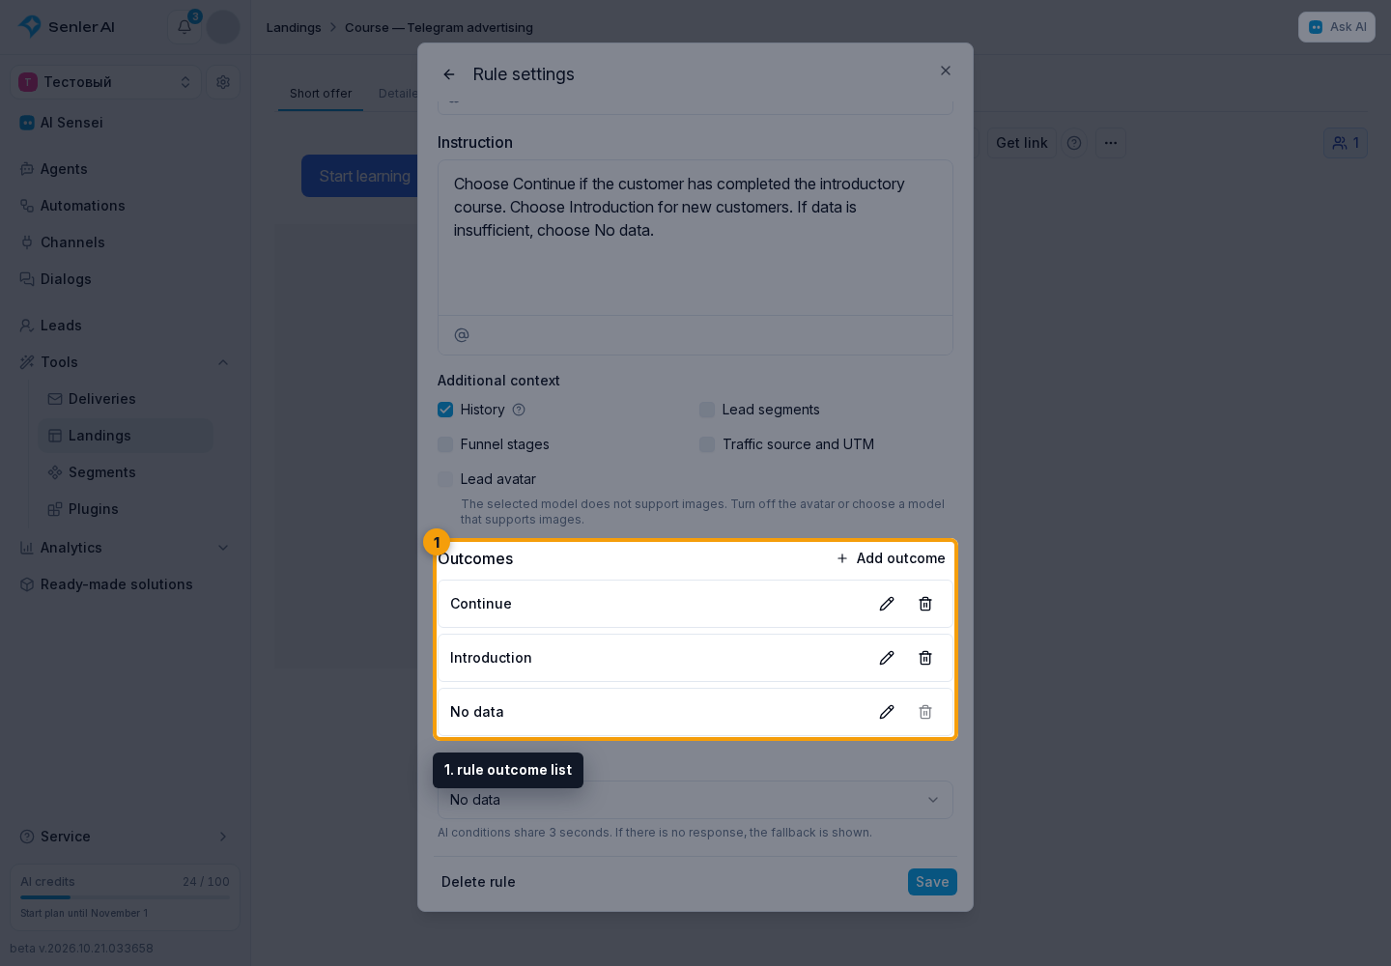Click the Ask AI button
The height and width of the screenshot is (966, 1391).
coord(1337,27)
